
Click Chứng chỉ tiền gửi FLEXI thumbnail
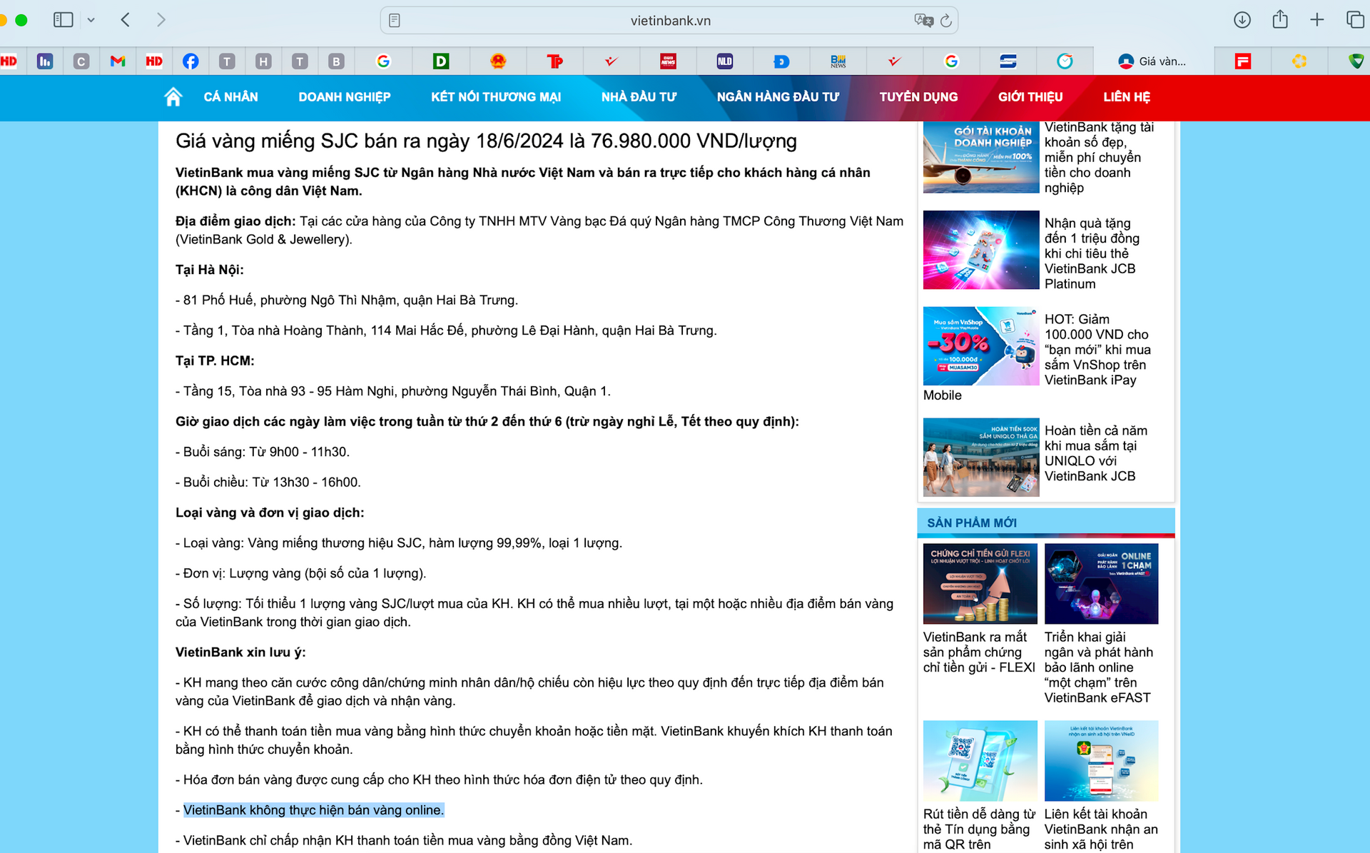(980, 584)
